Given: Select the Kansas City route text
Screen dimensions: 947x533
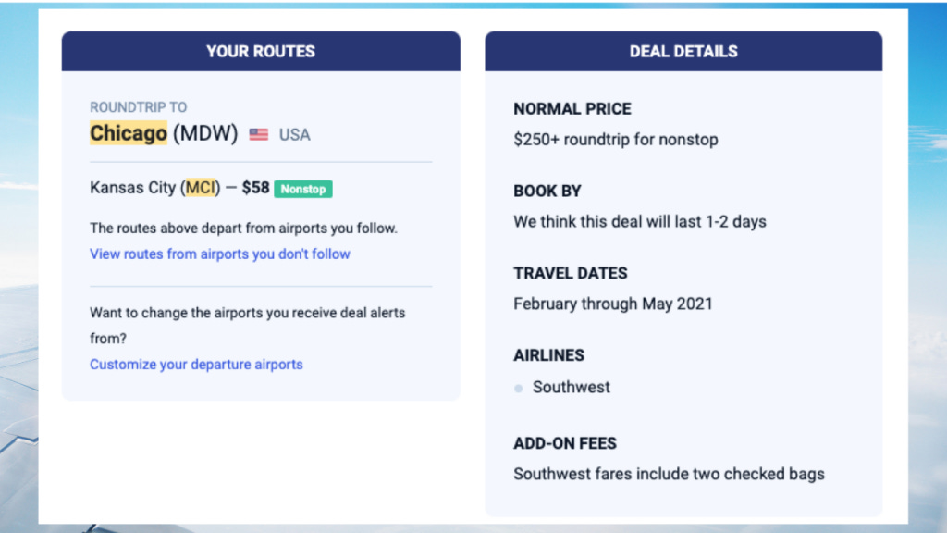Looking at the screenshot, I should tap(132, 188).
